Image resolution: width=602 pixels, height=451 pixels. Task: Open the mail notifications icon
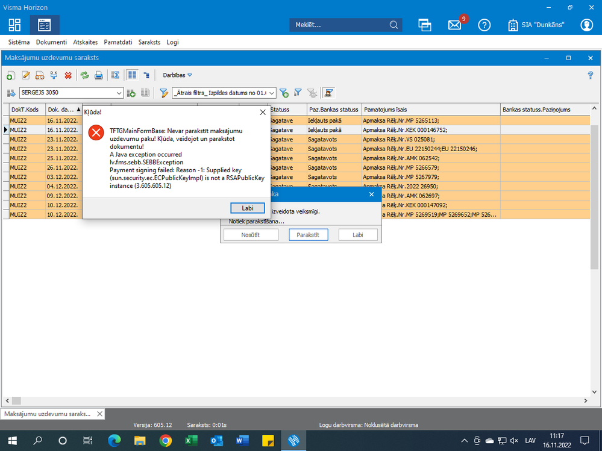[455, 25]
